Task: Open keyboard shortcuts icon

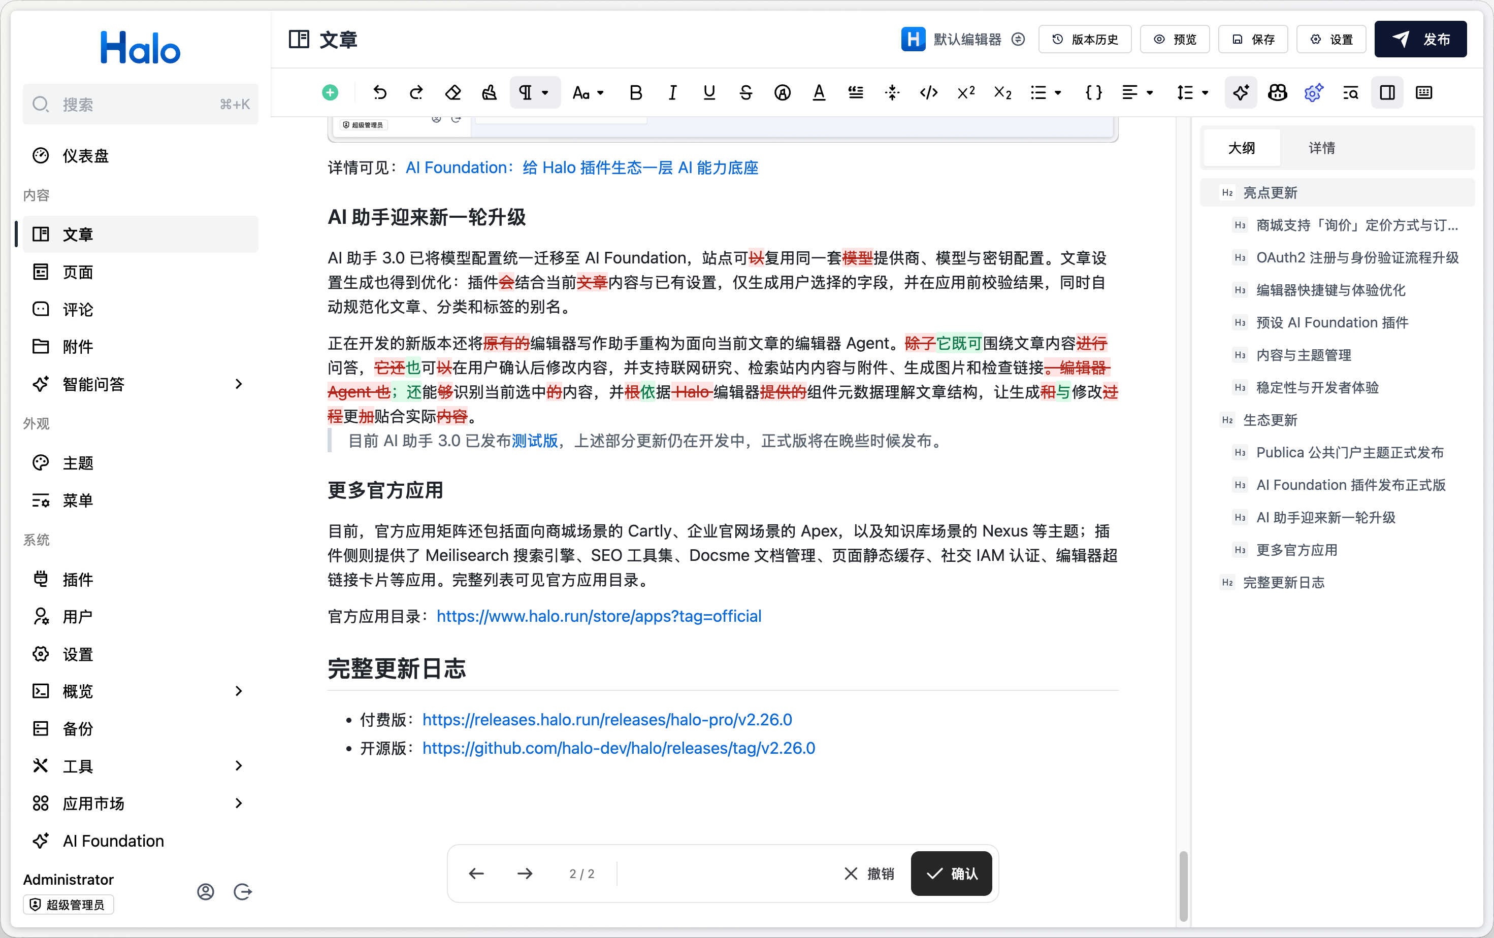Action: pos(1424,93)
